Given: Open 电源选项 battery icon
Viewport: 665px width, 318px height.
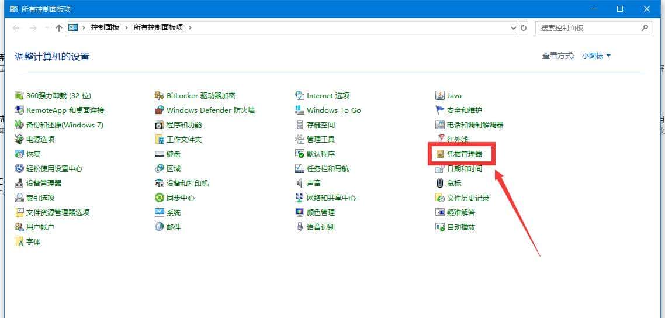Looking at the screenshot, I should coord(19,139).
